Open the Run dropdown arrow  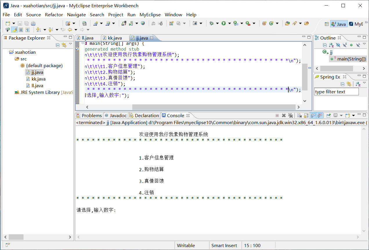pyautogui.click(x=229, y=23)
